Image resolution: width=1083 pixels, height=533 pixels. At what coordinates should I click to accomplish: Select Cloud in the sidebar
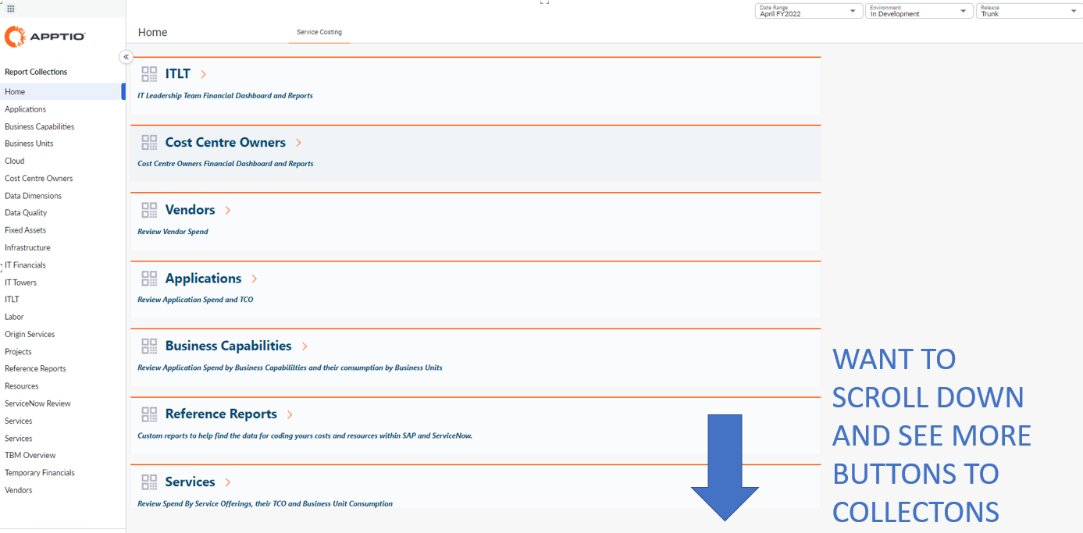coord(15,161)
